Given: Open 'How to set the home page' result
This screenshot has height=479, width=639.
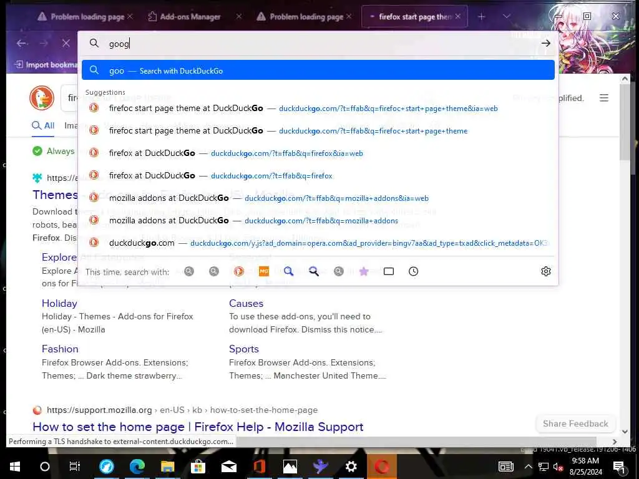Looking at the screenshot, I should point(198,427).
